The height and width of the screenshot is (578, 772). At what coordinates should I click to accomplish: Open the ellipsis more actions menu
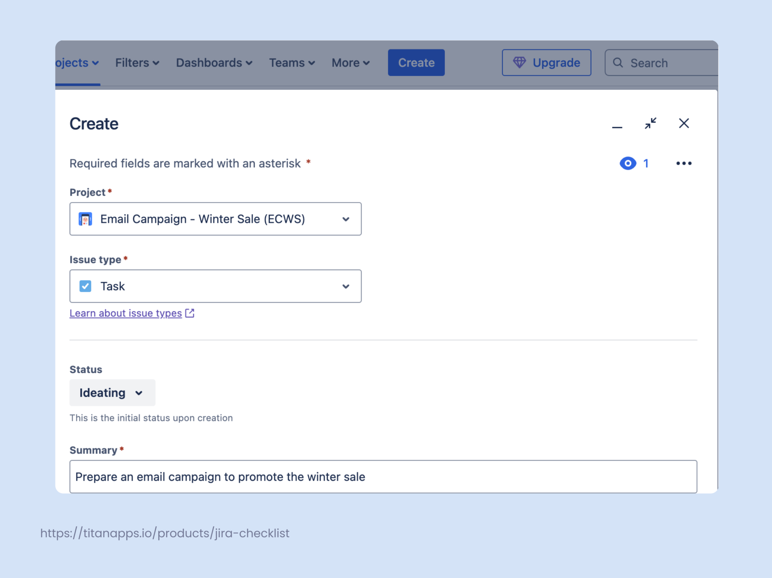[x=684, y=163]
